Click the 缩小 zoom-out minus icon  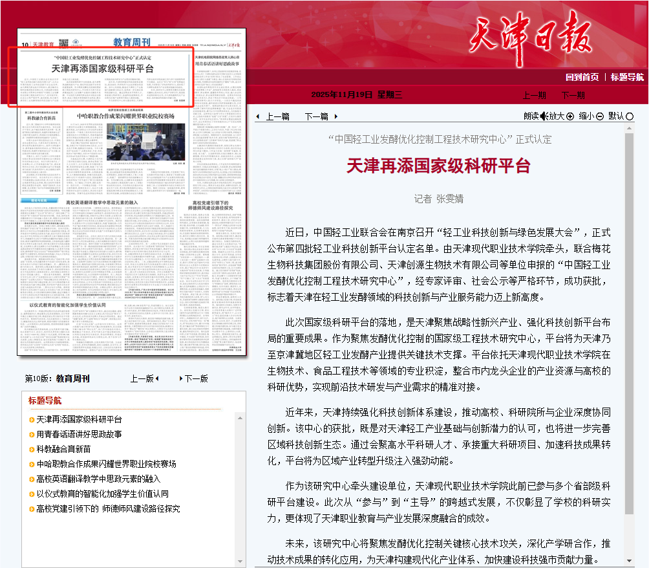[599, 116]
